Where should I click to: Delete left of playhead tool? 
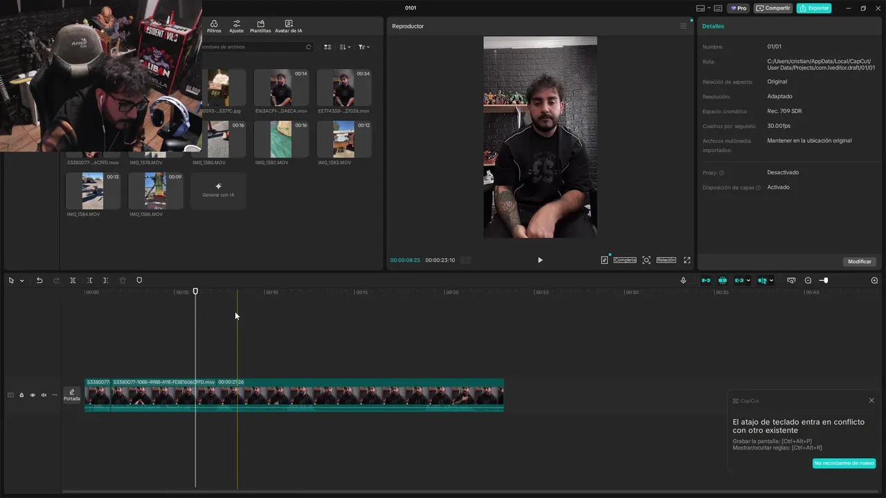pyautogui.click(x=89, y=280)
